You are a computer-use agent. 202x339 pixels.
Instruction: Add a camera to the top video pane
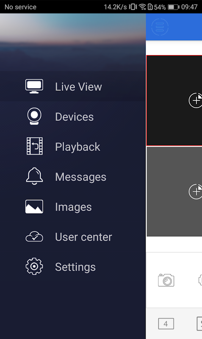coord(196,100)
